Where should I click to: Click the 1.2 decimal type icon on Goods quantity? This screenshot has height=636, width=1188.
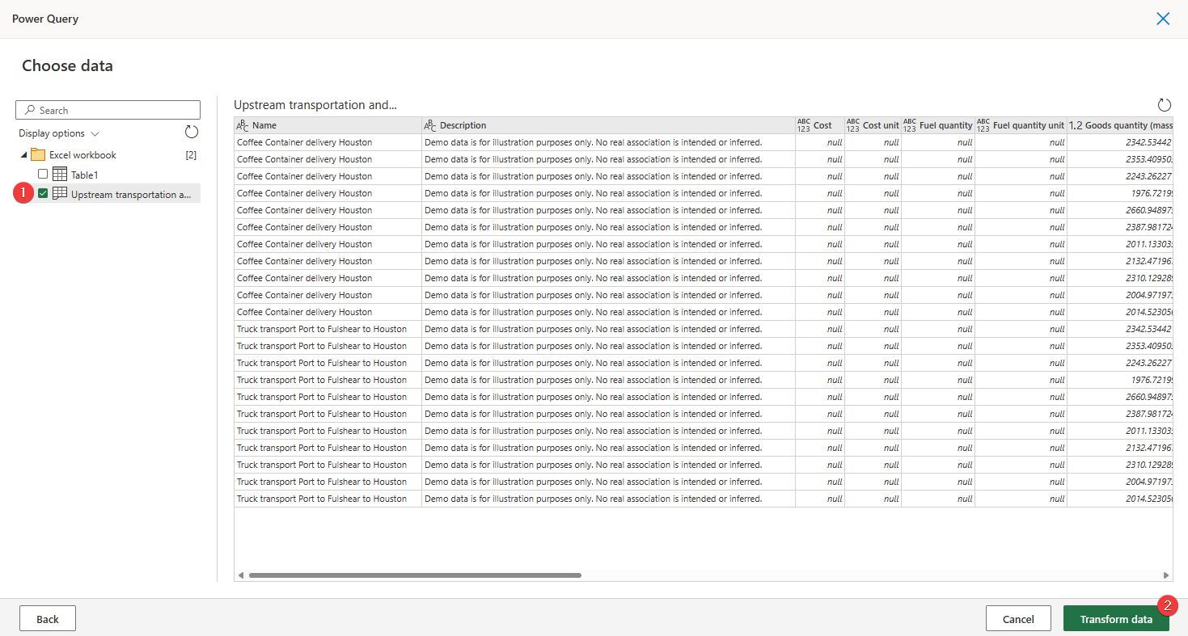1076,125
